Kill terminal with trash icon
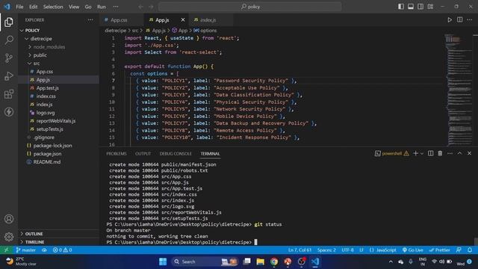Screen dimensions: 478x269 (x=440, y=153)
